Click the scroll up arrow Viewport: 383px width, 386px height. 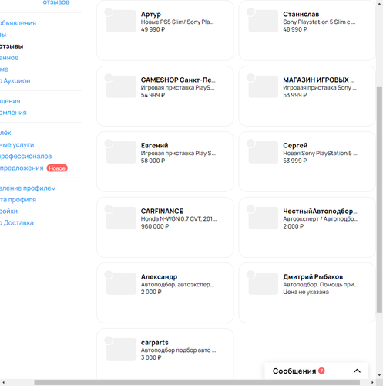379,3
